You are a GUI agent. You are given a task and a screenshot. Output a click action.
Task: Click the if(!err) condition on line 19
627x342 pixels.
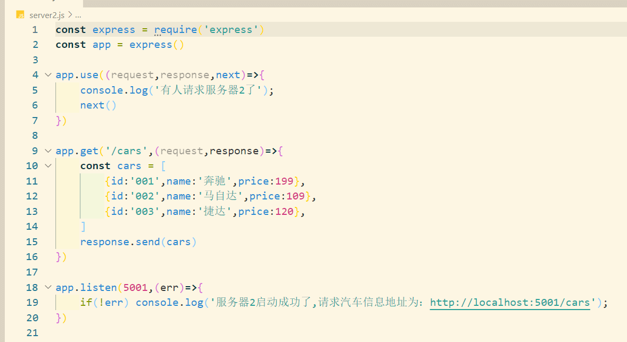point(104,303)
